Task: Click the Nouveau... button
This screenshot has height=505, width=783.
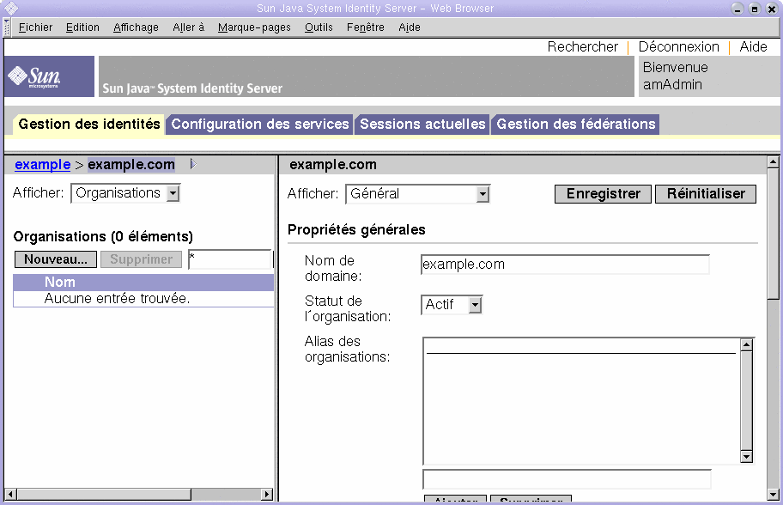Action: (56, 259)
